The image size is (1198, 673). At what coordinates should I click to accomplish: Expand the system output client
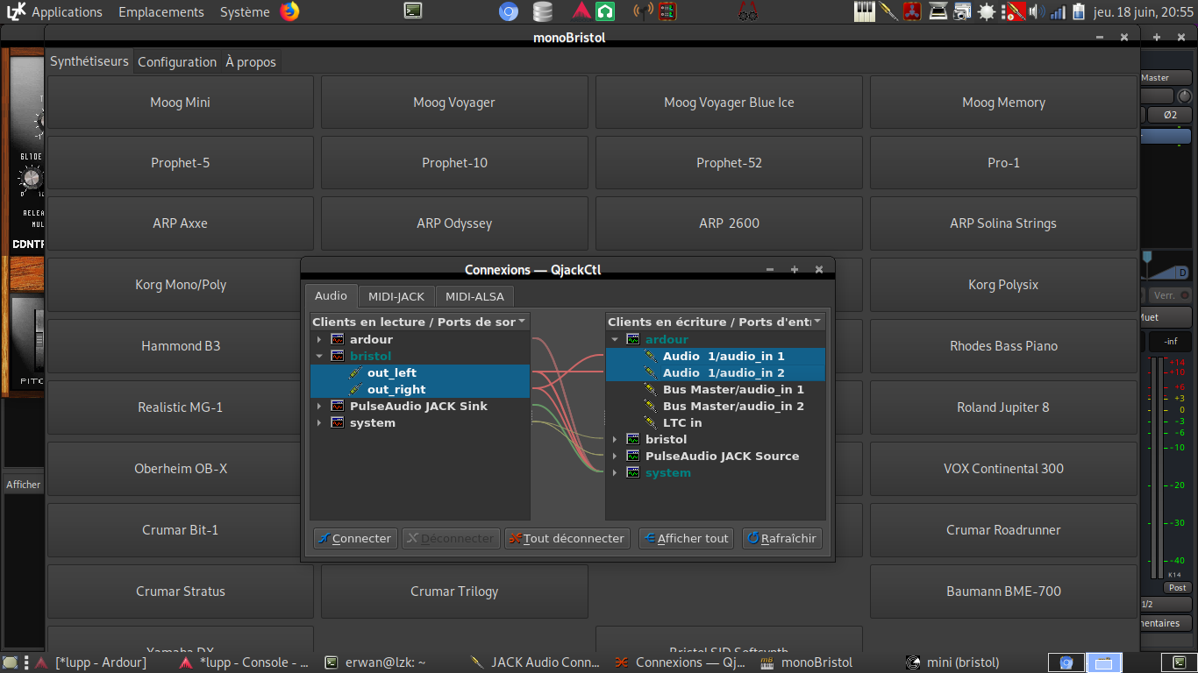[x=319, y=423]
